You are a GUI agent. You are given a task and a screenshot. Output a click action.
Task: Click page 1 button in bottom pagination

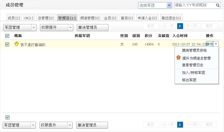pos(180,125)
